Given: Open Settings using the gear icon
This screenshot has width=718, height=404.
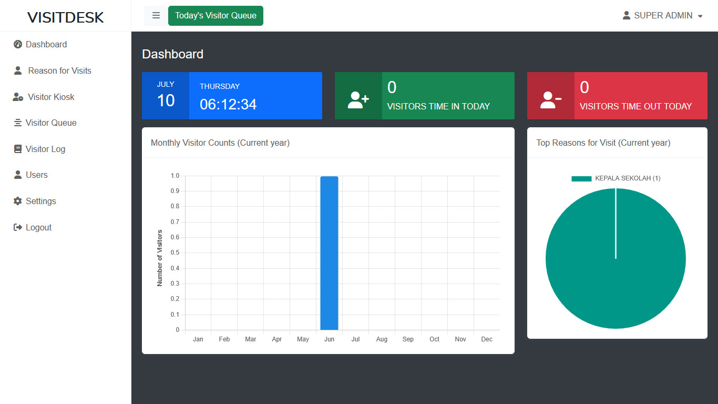Looking at the screenshot, I should (x=17, y=201).
